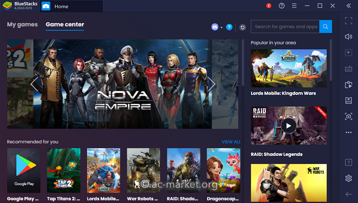Click the back arrow in sidebar
The image size is (358, 203).
coord(348,194)
